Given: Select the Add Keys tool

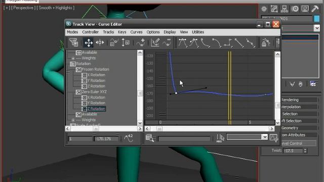Looking at the screenshot, I should point(141,42).
